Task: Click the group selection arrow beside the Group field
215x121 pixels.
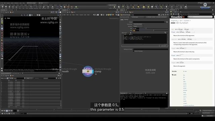Action: 167,22
